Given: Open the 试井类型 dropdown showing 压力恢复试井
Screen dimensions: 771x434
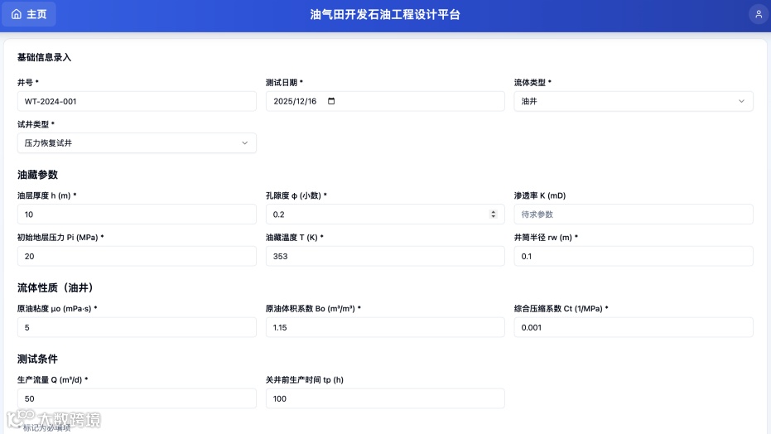Looking at the screenshot, I should coord(137,143).
